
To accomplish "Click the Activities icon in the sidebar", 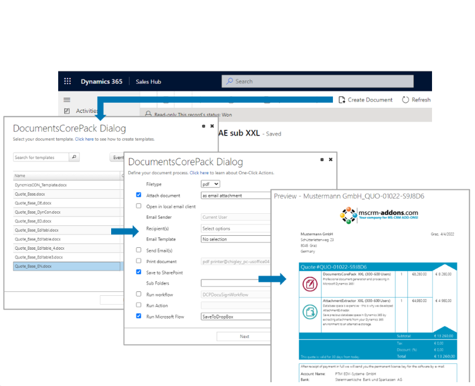I will [x=67, y=111].
